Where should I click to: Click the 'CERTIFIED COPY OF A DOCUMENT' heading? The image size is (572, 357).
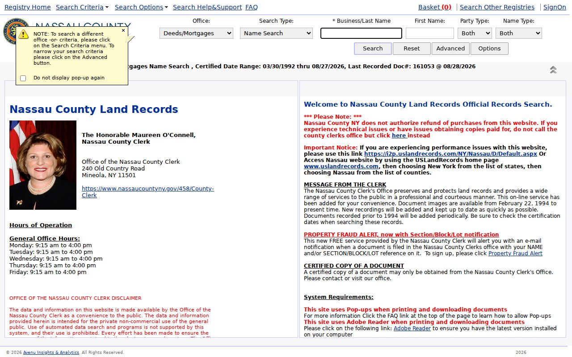(x=354, y=266)
